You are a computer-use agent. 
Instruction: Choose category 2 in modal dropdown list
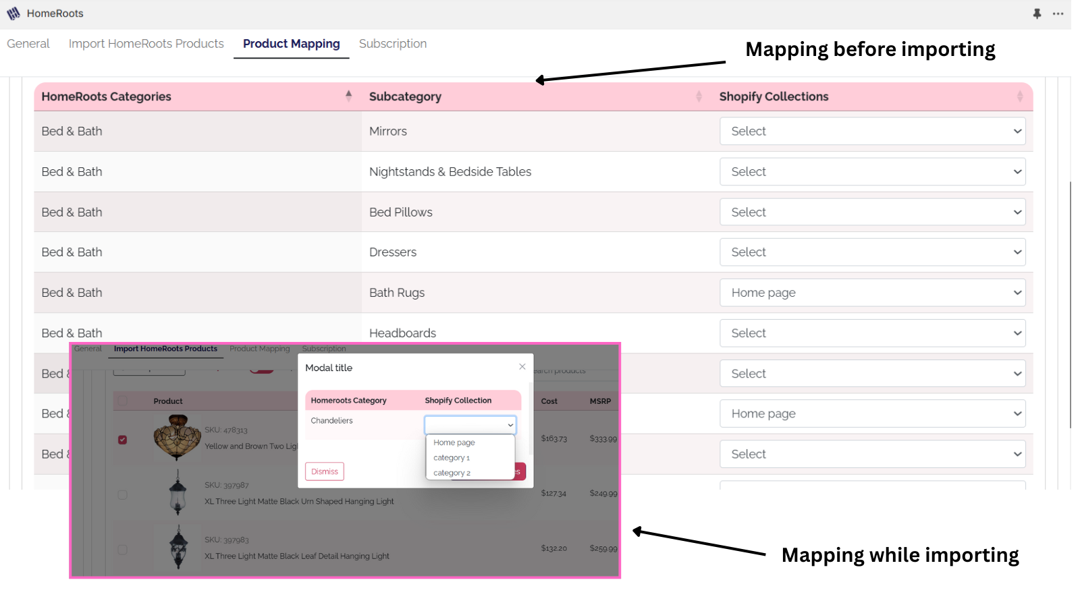click(452, 473)
